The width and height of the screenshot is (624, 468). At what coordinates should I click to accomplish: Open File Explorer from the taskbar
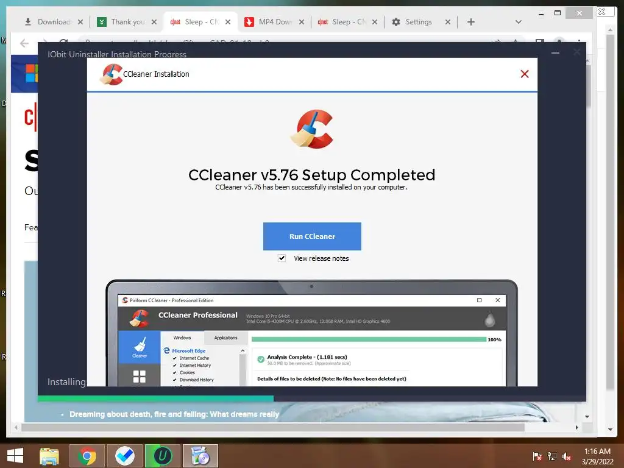[x=49, y=456]
